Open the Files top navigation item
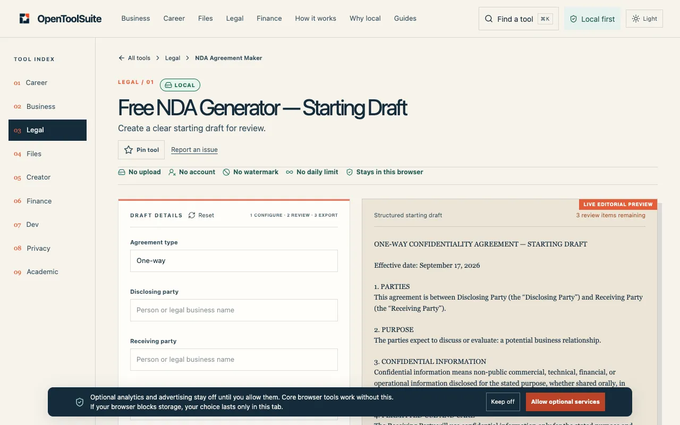 (206, 18)
